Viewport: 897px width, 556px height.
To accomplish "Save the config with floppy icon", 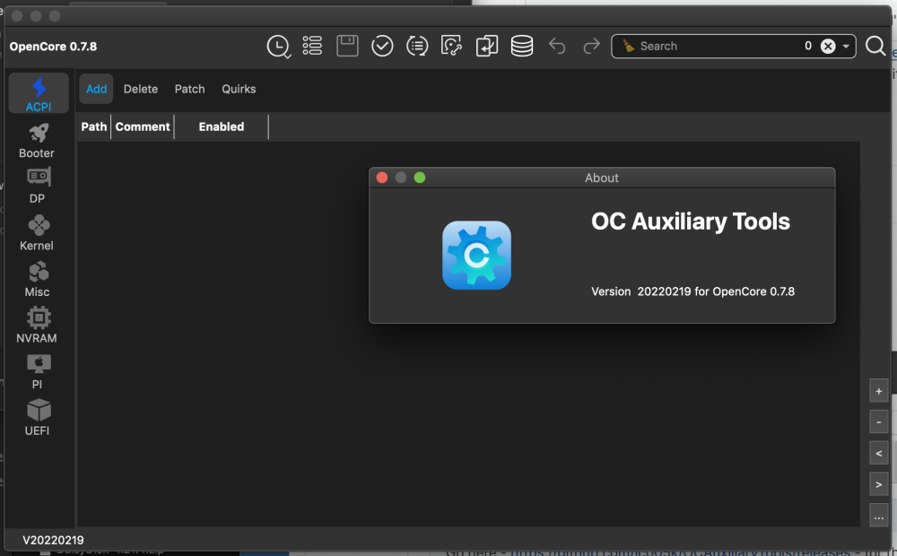I will point(347,46).
